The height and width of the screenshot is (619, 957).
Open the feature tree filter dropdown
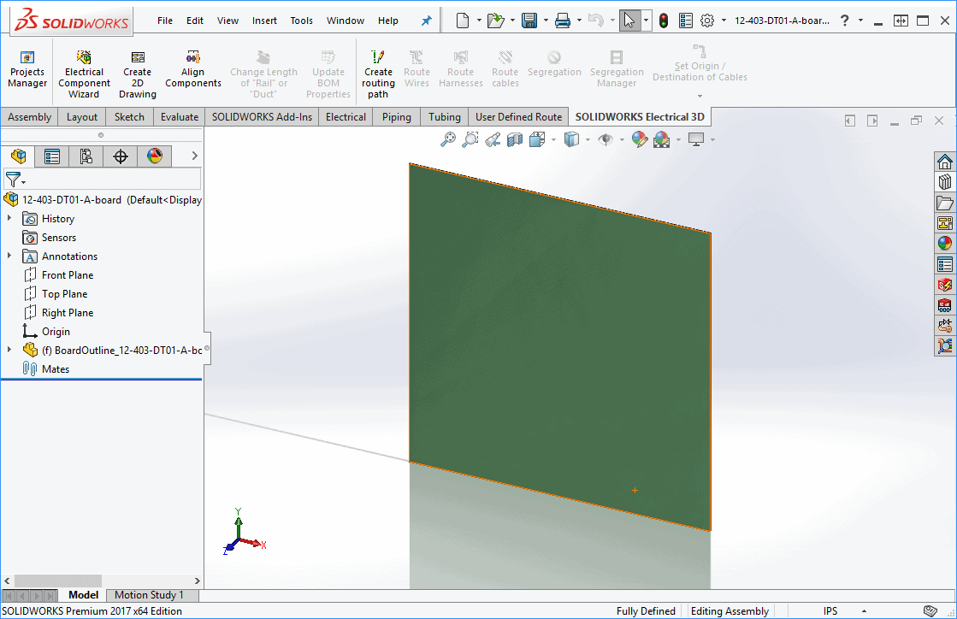point(15,180)
